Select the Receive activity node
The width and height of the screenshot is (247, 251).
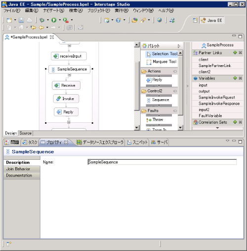(x=66, y=85)
